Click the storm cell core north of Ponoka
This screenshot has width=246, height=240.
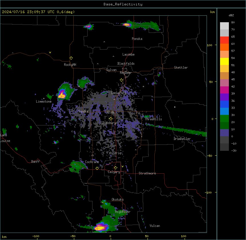[126, 25]
